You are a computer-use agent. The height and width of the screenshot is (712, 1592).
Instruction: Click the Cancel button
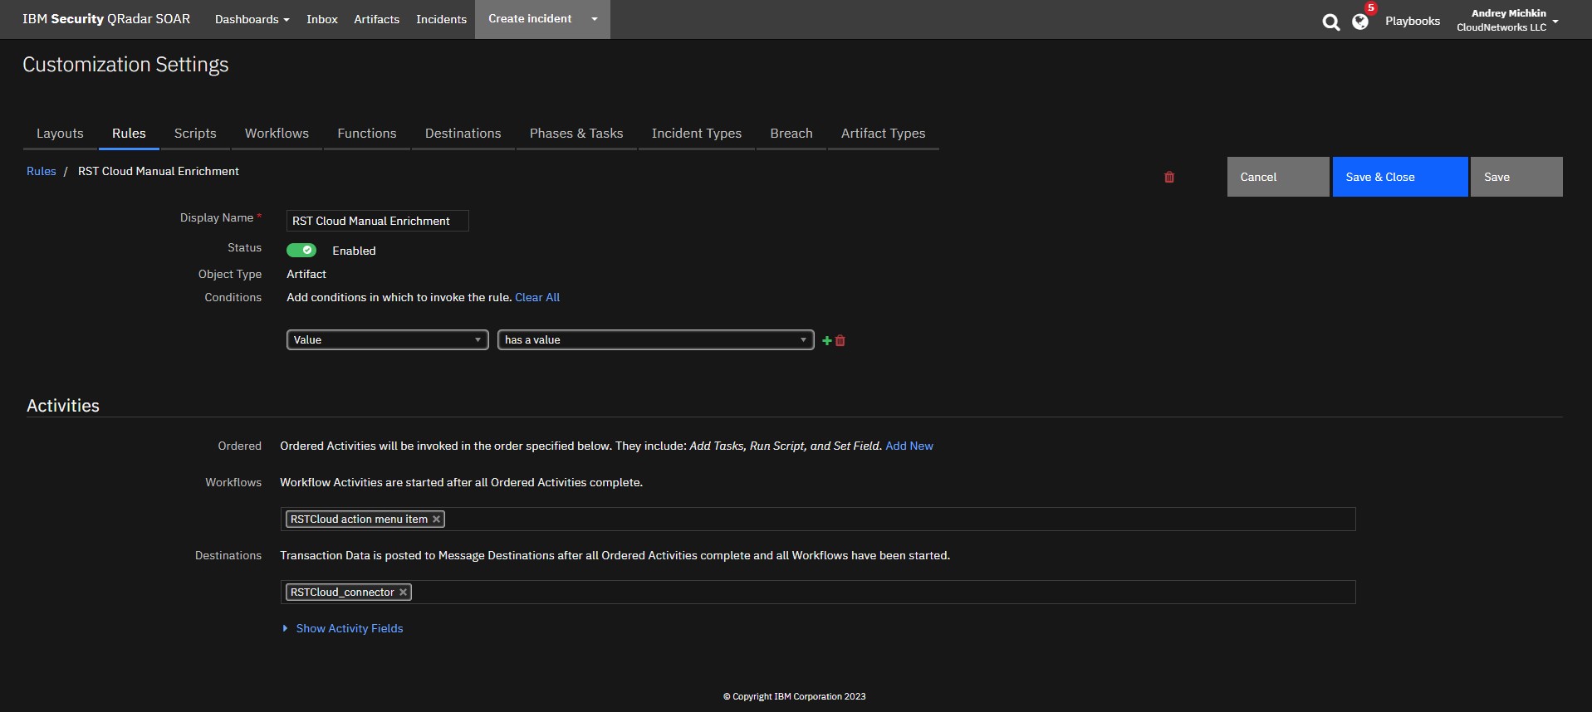[x=1278, y=177]
